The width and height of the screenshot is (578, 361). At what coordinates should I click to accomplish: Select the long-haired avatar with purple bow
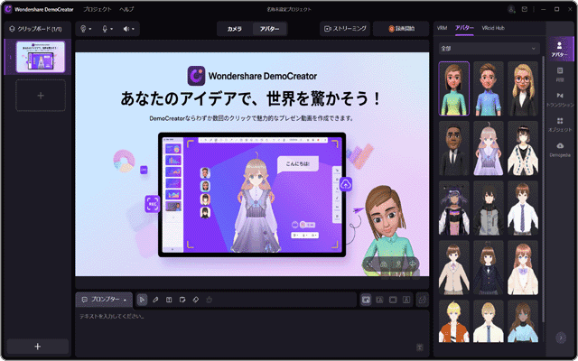(x=523, y=267)
